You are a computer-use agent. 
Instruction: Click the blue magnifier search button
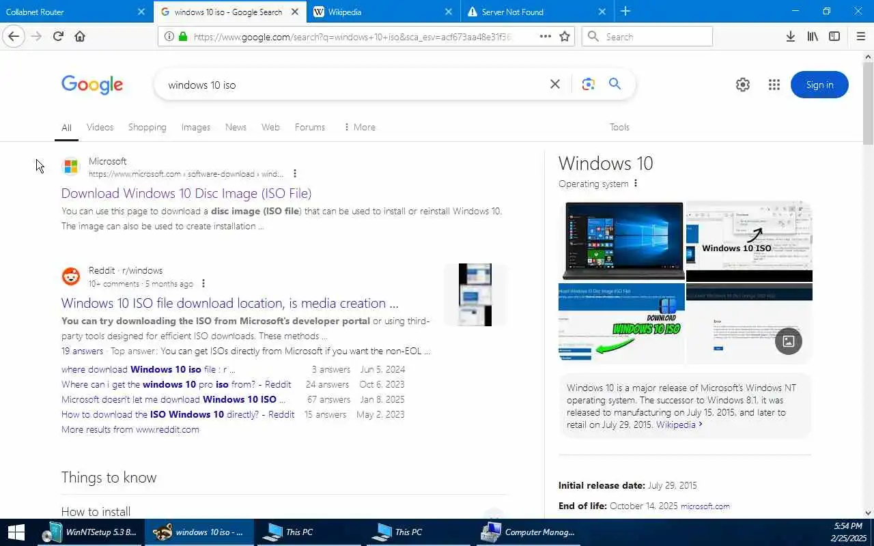pos(615,84)
